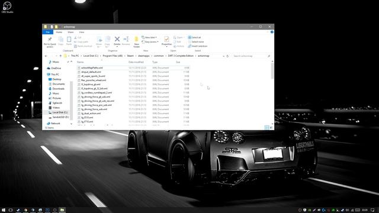Open the Move to dropdown
The height and width of the screenshot is (213, 379).
[99, 41]
